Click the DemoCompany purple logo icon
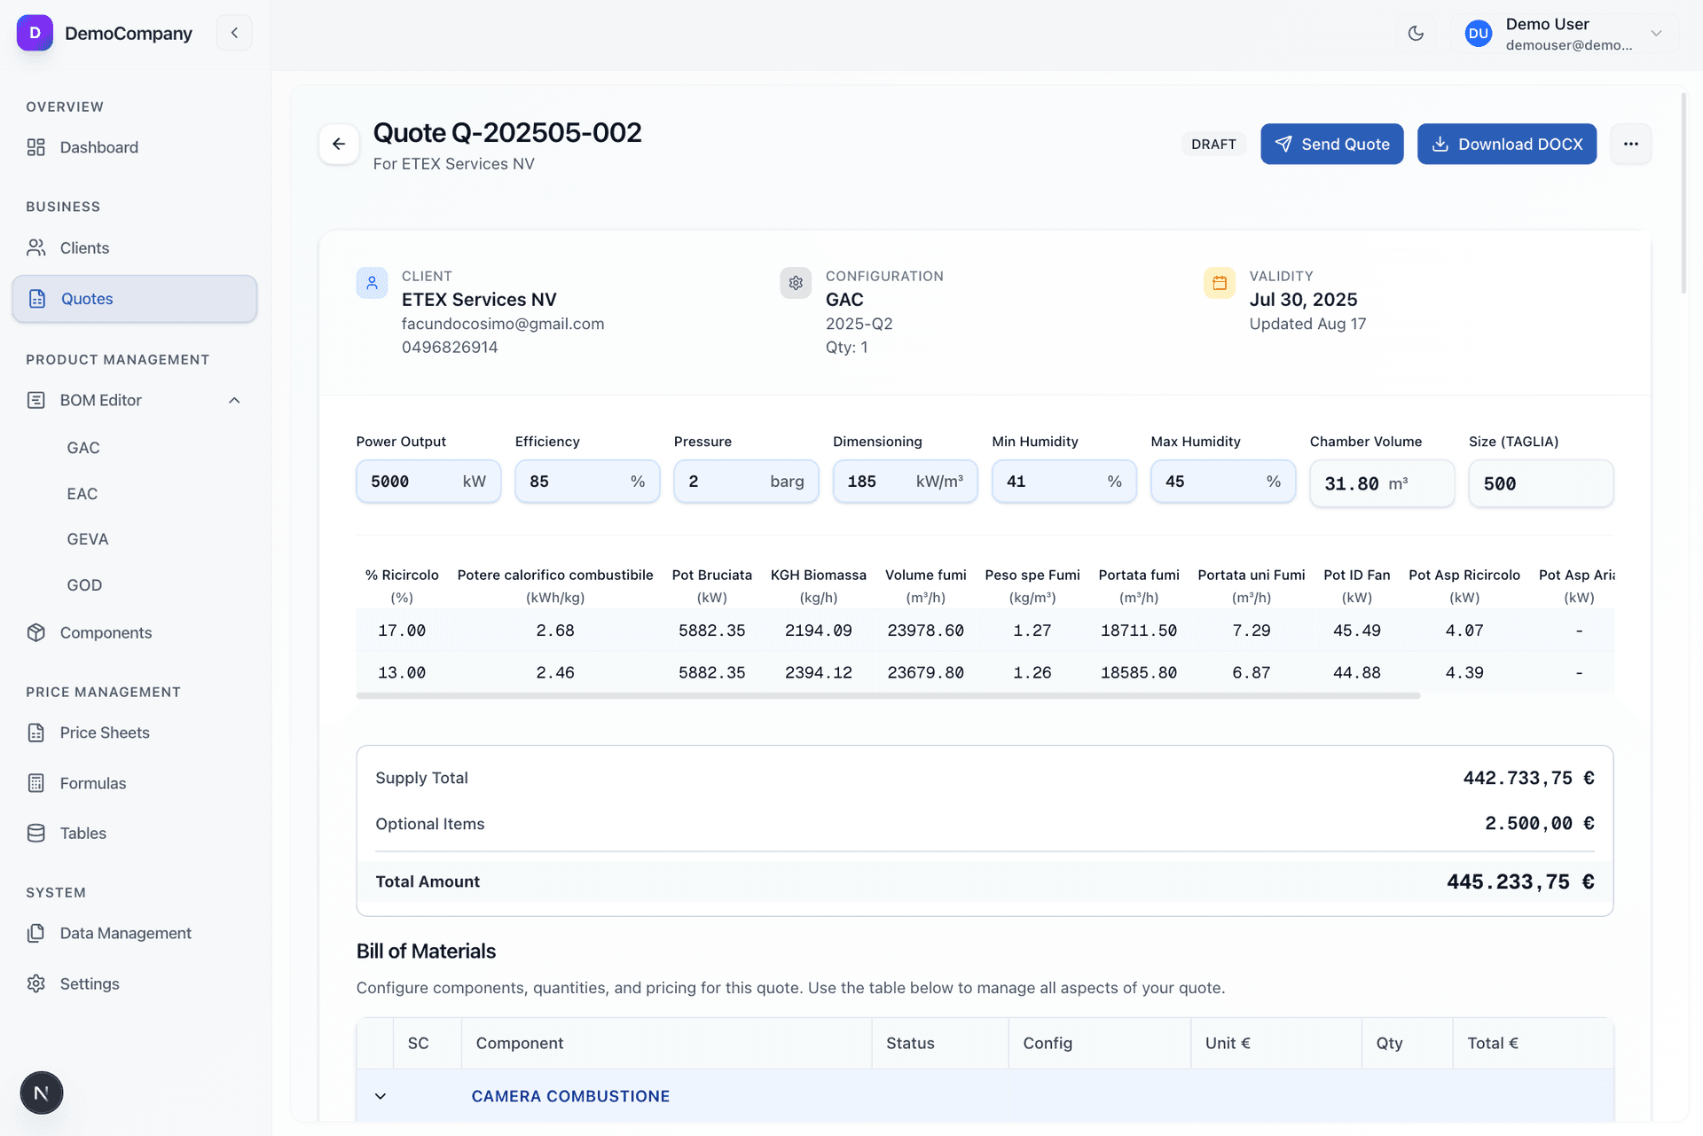 coord(35,33)
